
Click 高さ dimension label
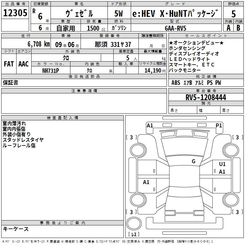click(x=226, y=111)
